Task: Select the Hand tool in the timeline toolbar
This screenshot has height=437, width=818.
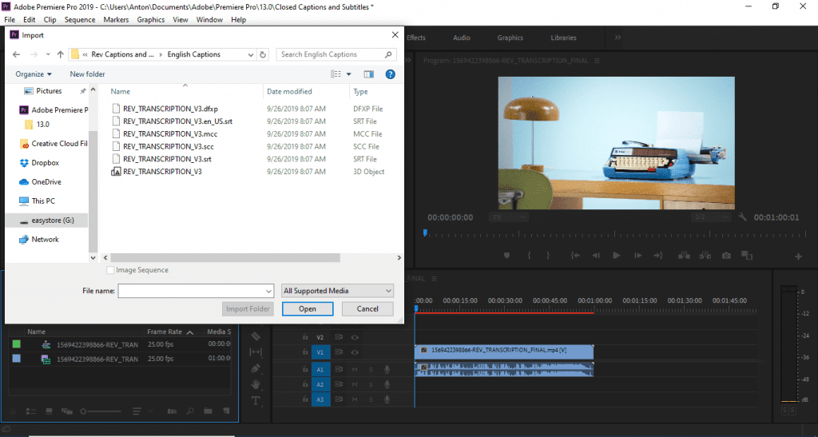Action: [255, 385]
